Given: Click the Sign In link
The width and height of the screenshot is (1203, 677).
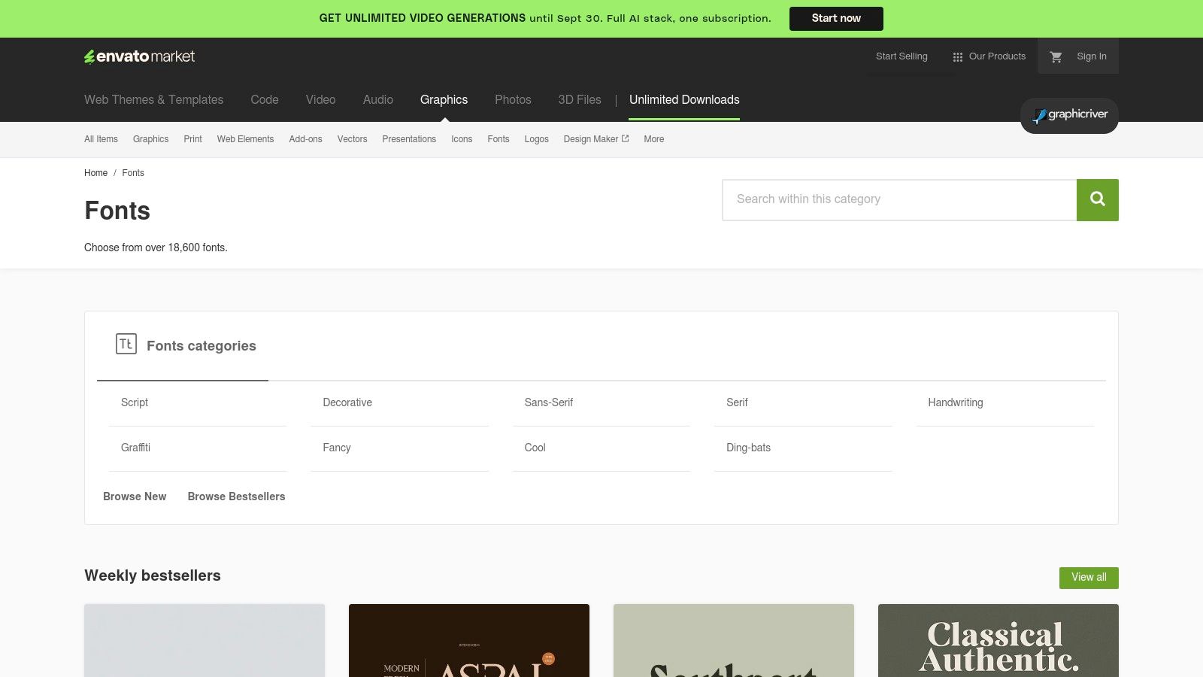Looking at the screenshot, I should pos(1091,56).
